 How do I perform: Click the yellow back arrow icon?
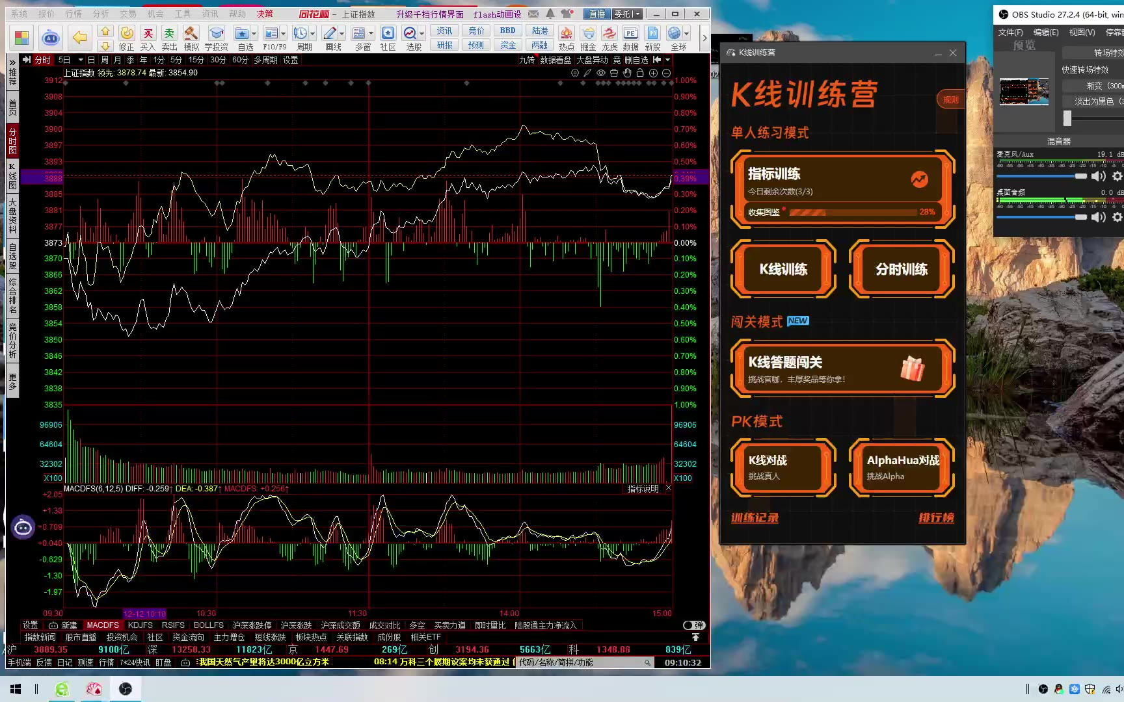coord(79,38)
